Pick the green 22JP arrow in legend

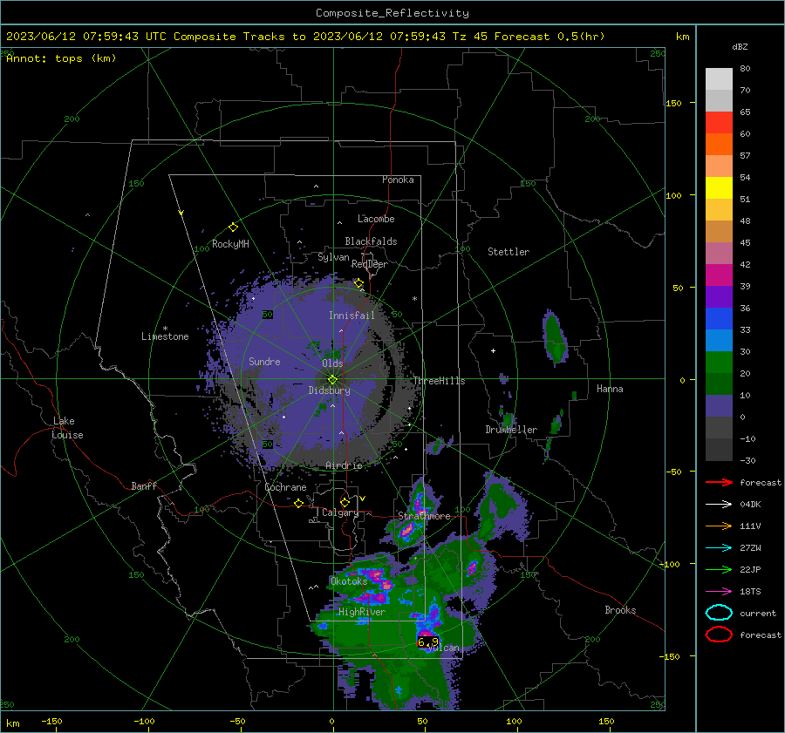pyautogui.click(x=719, y=569)
